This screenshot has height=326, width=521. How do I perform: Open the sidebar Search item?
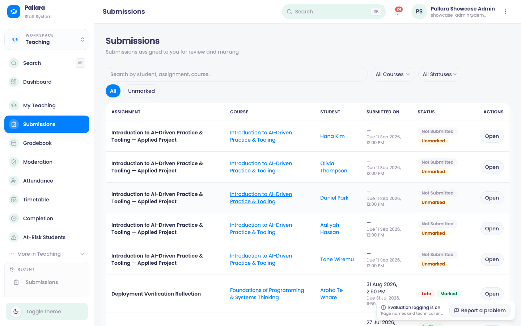(47, 63)
